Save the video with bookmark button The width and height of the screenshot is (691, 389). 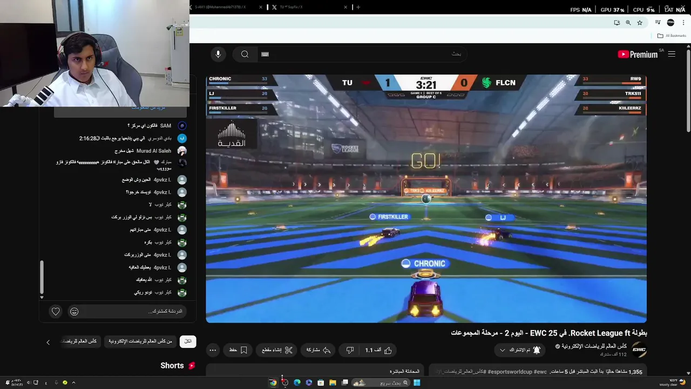coord(238,350)
